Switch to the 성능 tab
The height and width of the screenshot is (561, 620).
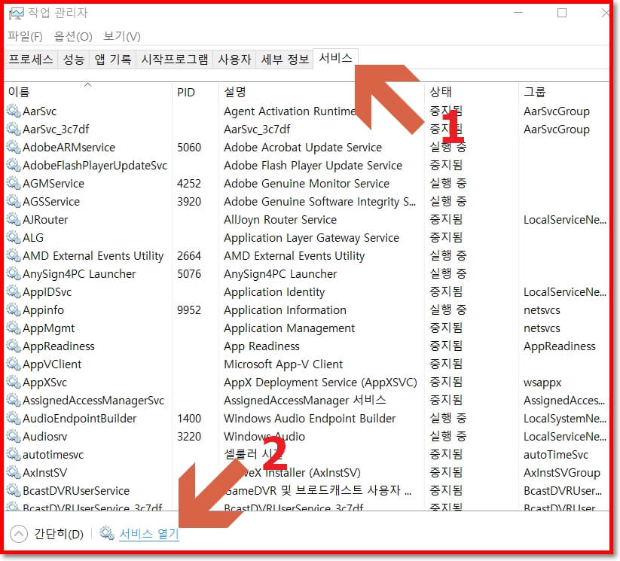point(74,59)
